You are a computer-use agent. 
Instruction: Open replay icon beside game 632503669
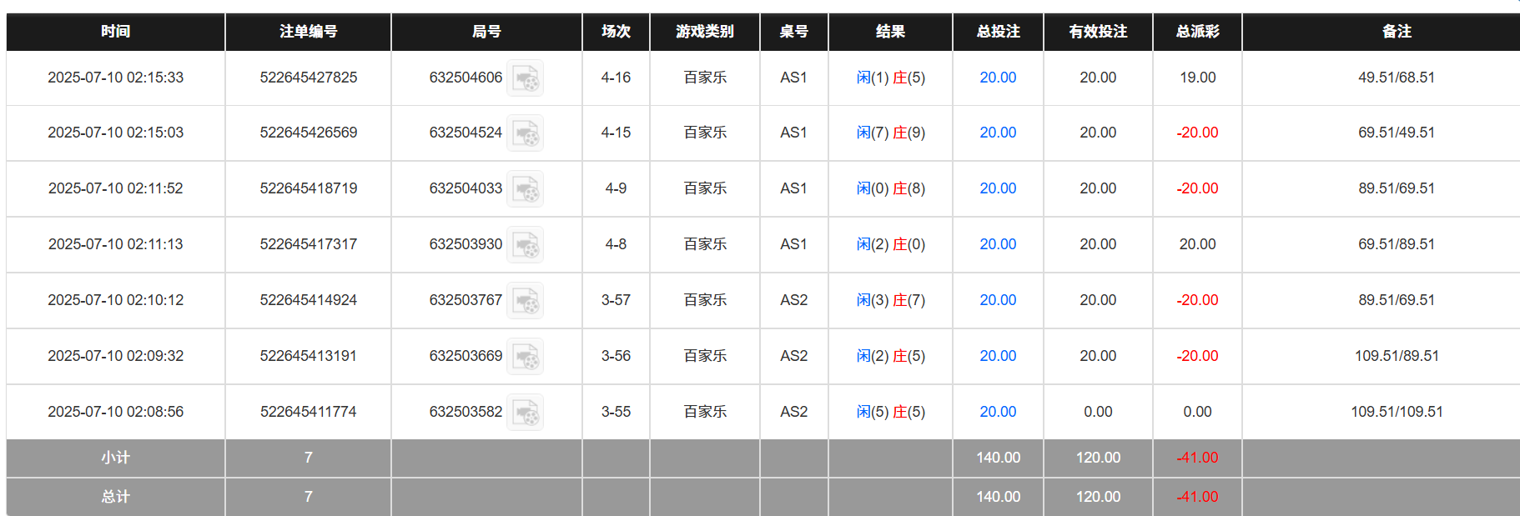[x=525, y=356]
